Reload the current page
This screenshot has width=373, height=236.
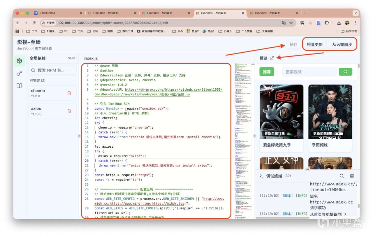pos(34,23)
